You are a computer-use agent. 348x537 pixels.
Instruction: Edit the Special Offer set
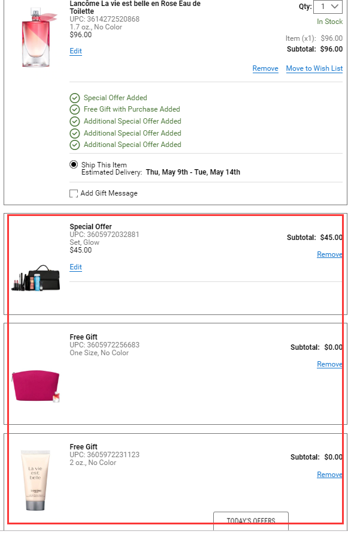click(75, 267)
